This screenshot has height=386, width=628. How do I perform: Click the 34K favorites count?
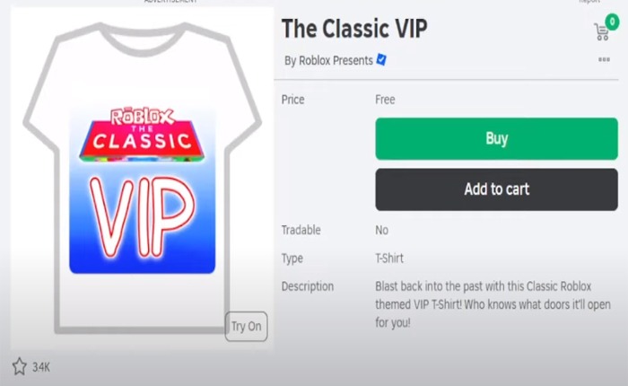coord(41,366)
